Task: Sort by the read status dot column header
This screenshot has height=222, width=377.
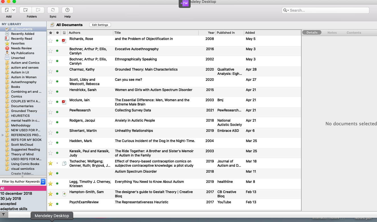Action: 57,33
